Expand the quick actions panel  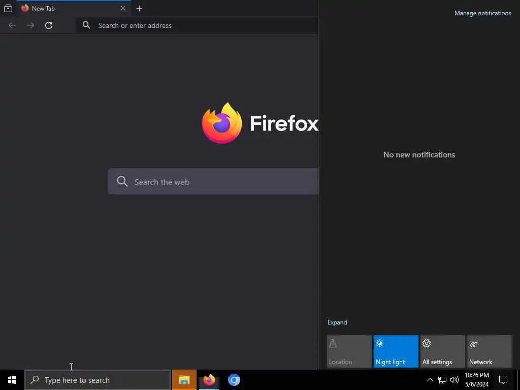point(337,322)
